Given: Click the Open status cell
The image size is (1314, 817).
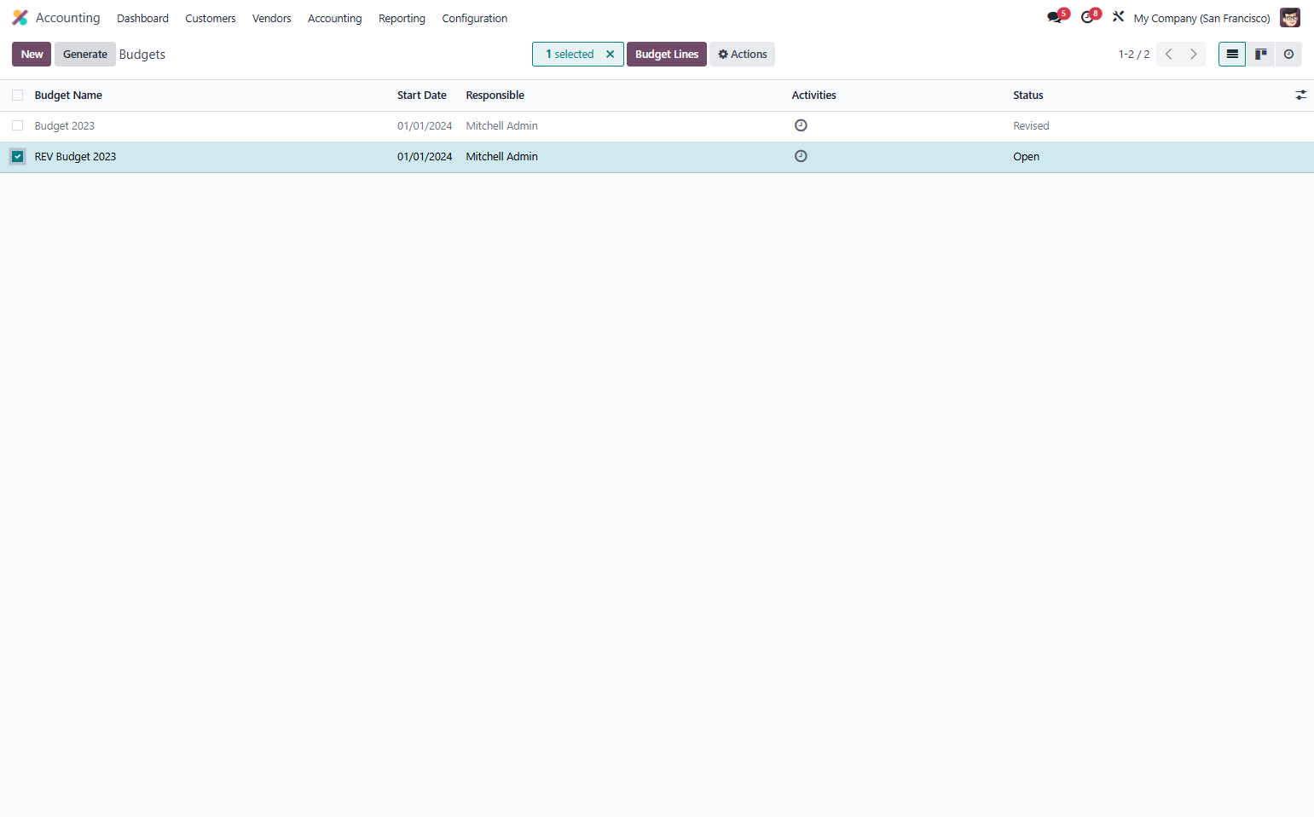Looking at the screenshot, I should 1026,156.
